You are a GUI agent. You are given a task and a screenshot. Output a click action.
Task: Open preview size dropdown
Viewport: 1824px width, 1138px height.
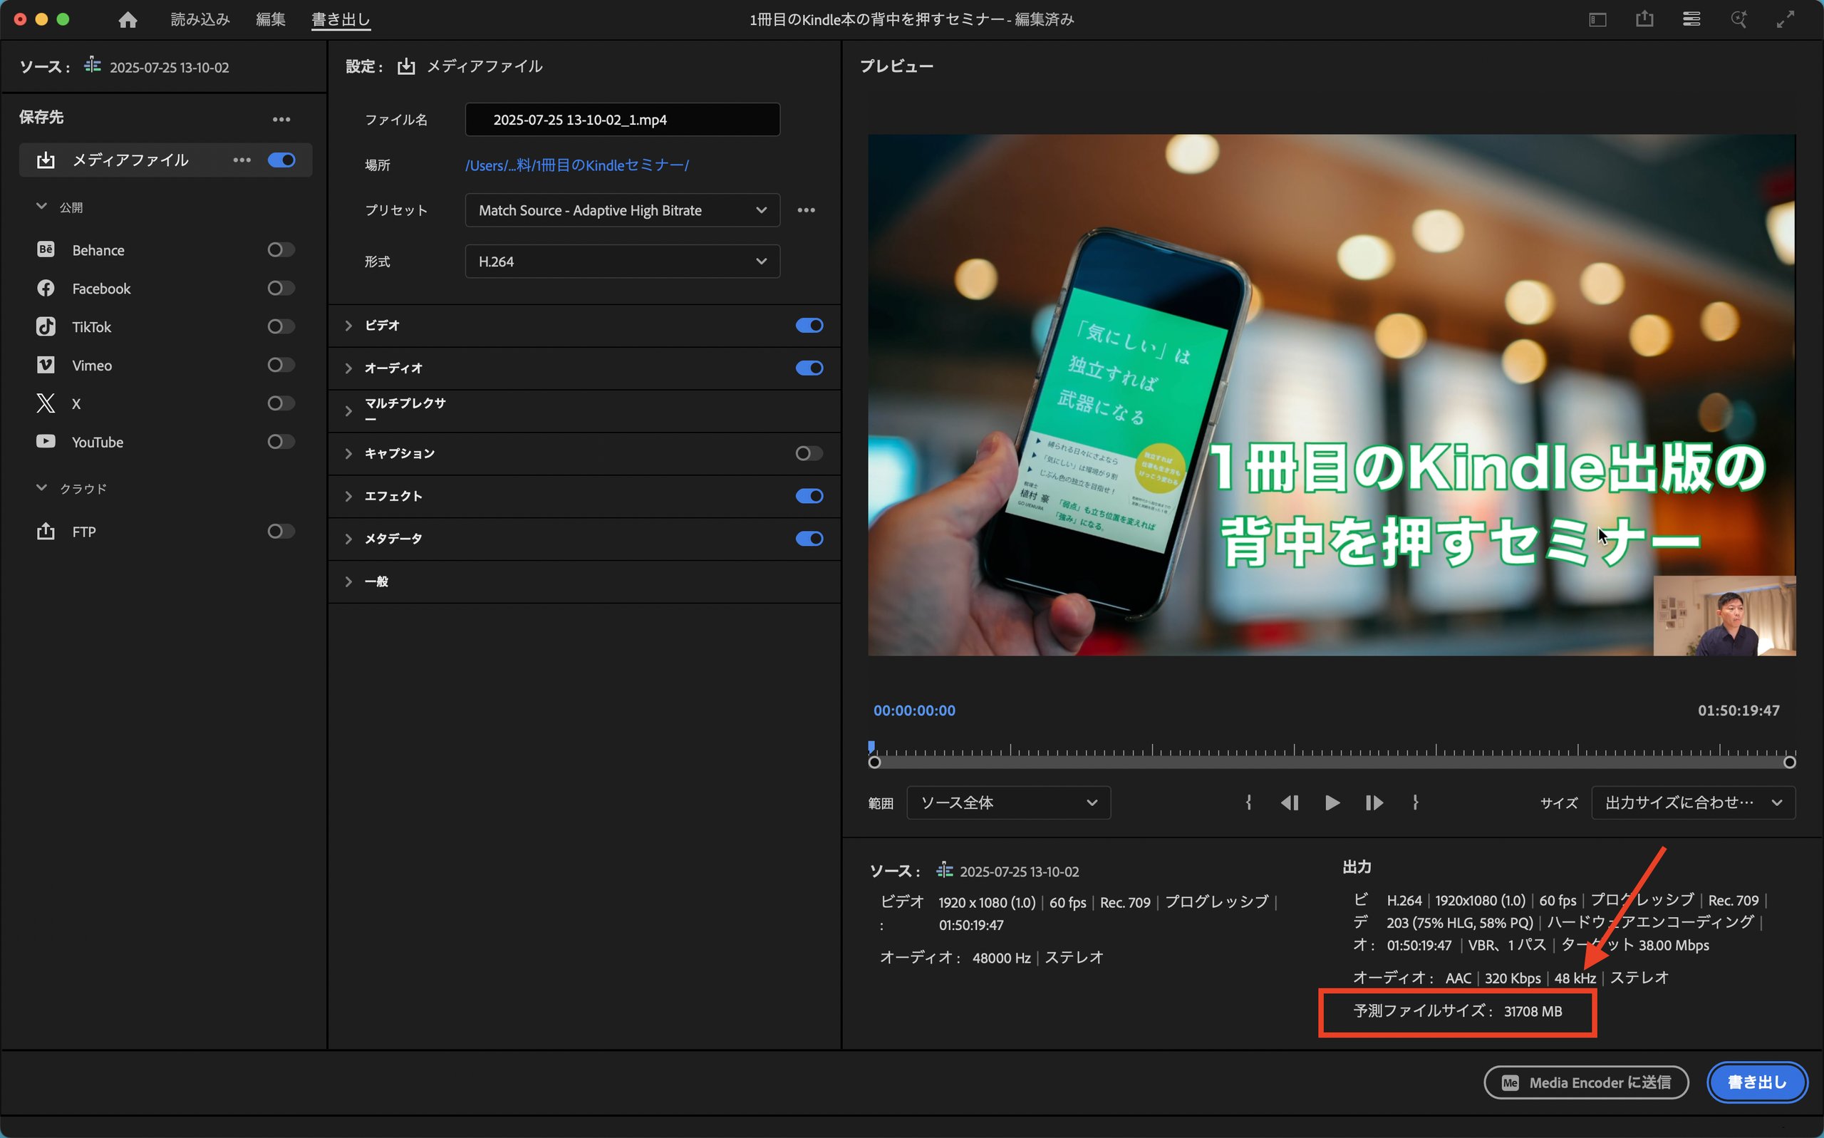[1693, 802]
